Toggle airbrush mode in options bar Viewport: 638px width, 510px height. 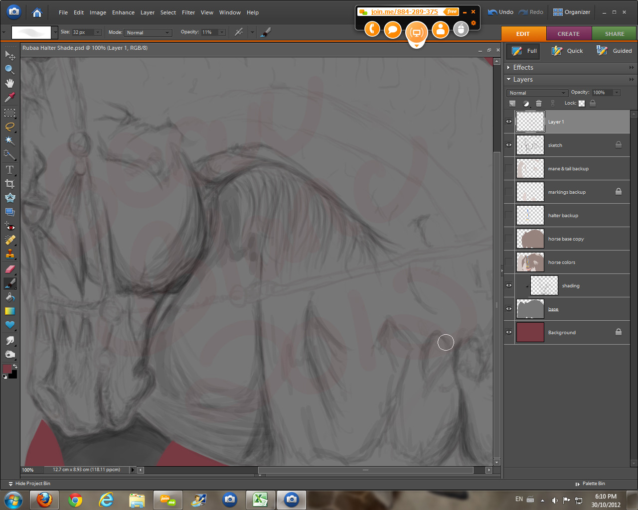coord(239,32)
